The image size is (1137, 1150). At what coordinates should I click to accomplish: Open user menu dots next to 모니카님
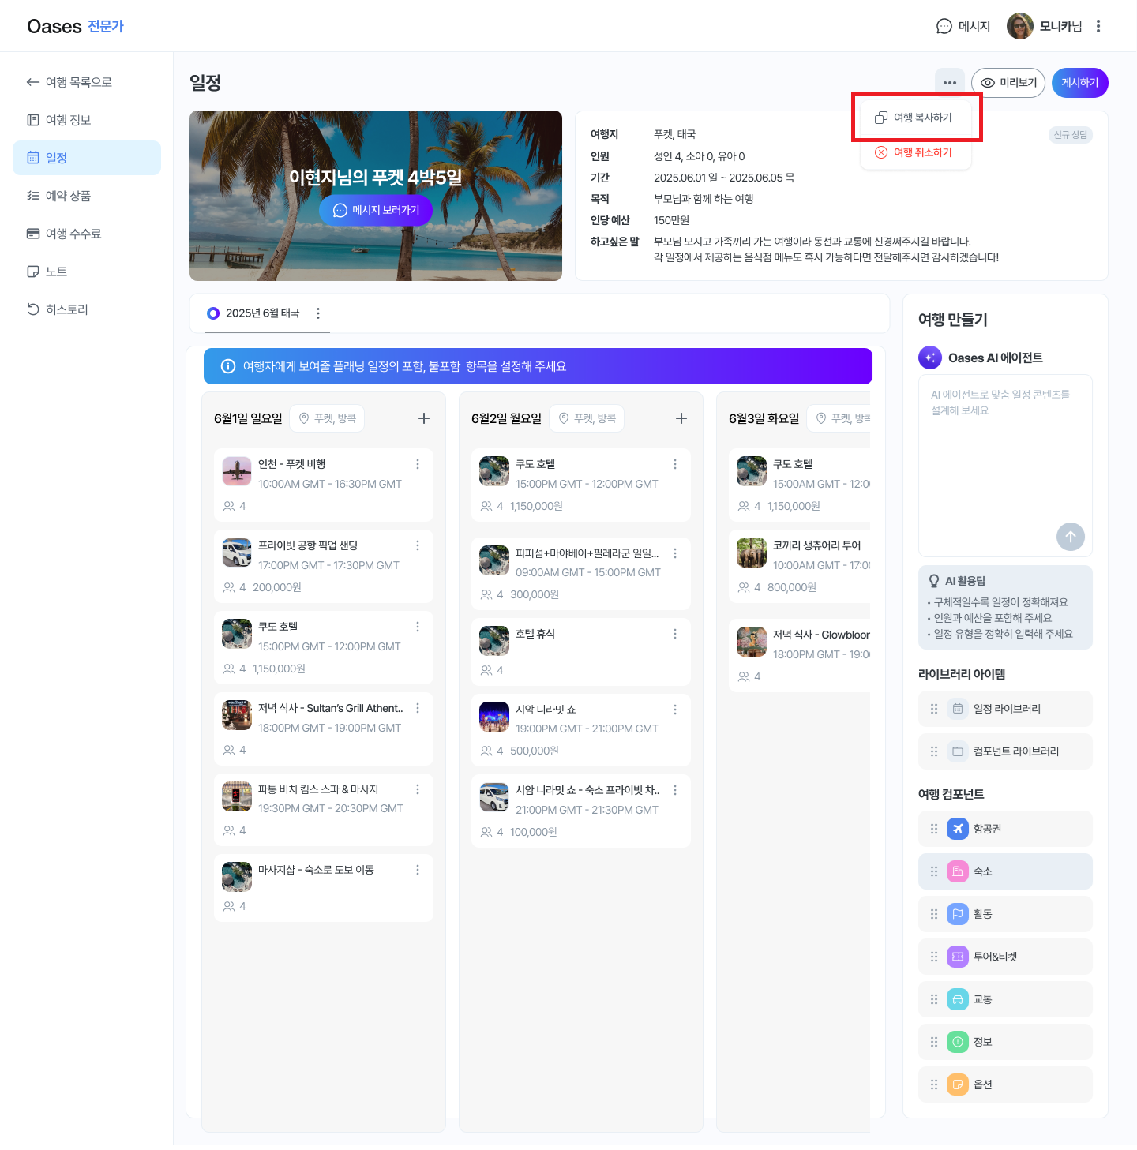pyautogui.click(x=1098, y=26)
